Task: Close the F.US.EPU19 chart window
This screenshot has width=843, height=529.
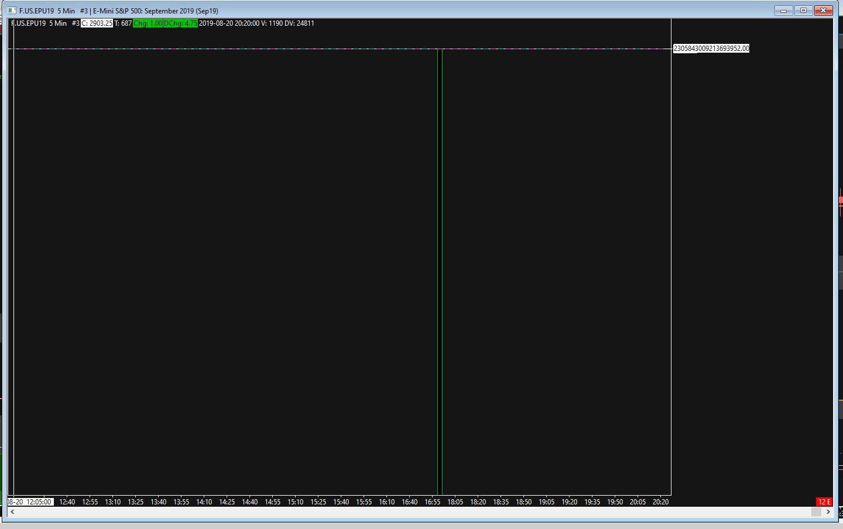Action: coord(823,11)
